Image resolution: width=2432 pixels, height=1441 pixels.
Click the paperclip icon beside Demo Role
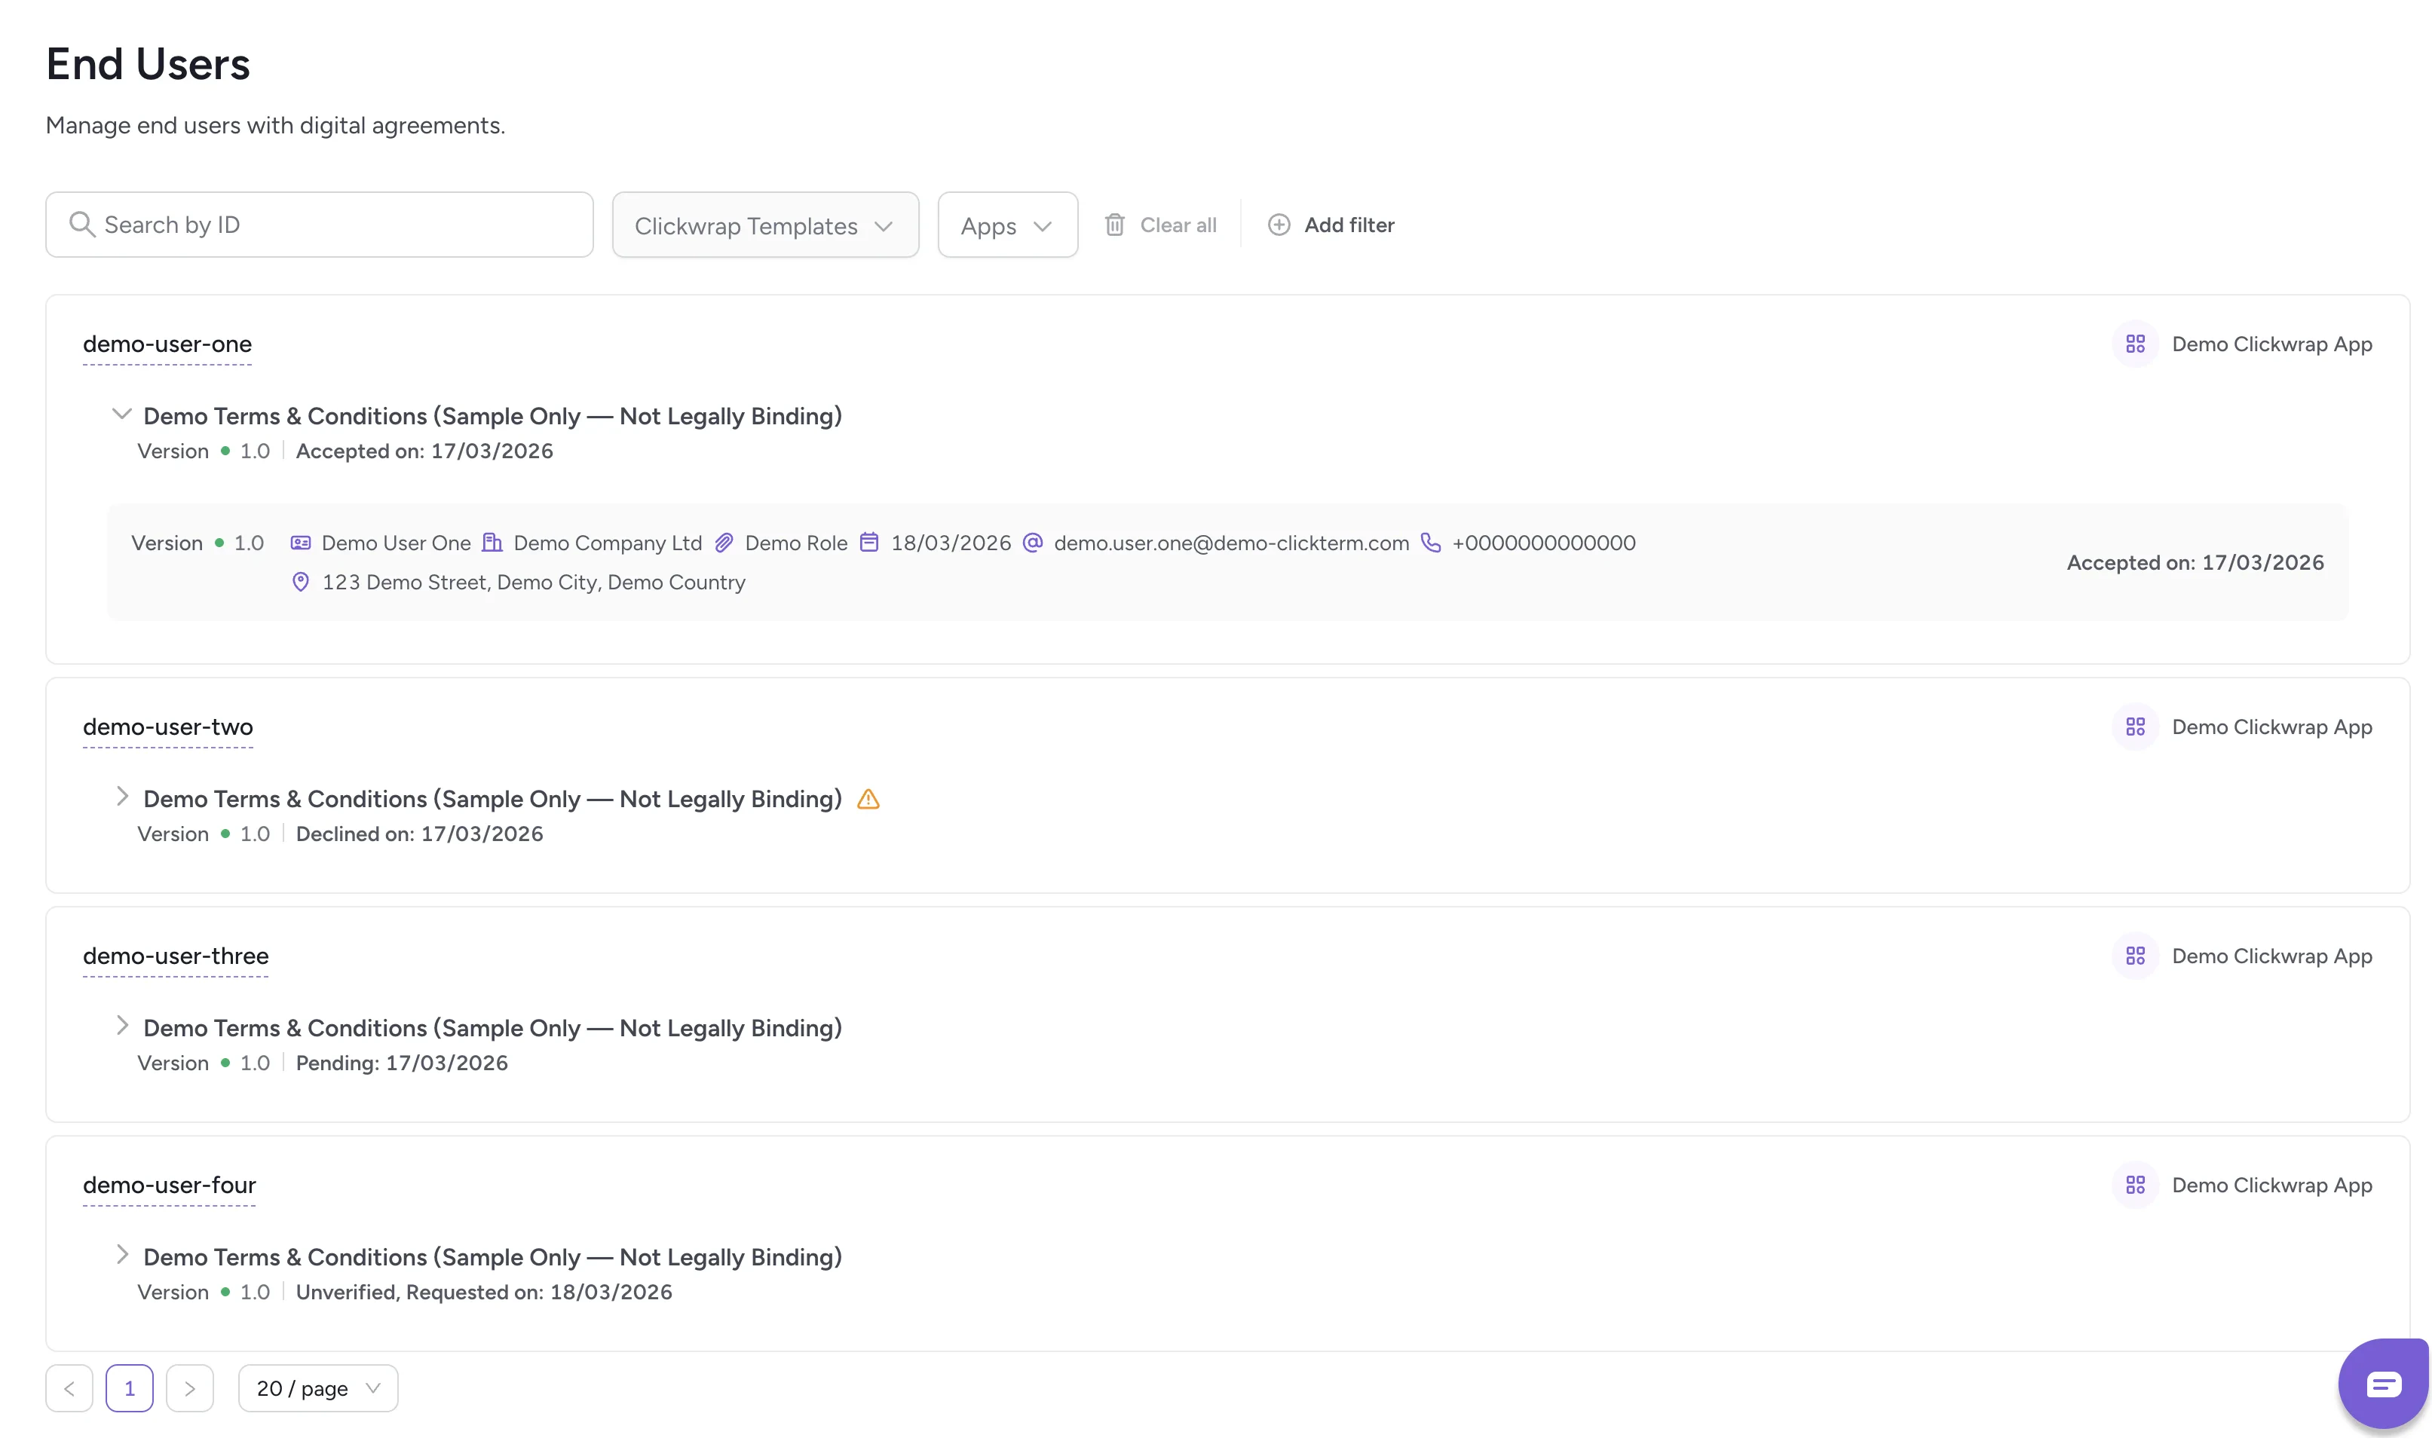pyautogui.click(x=724, y=543)
